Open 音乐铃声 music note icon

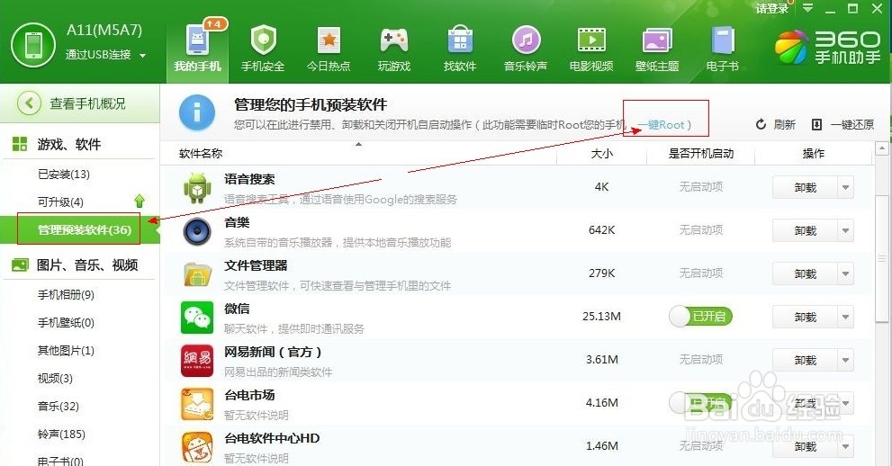click(526, 40)
